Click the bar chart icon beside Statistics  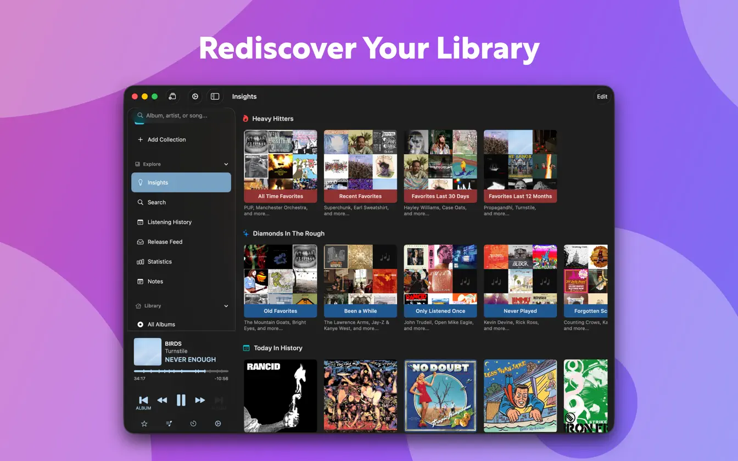point(140,262)
